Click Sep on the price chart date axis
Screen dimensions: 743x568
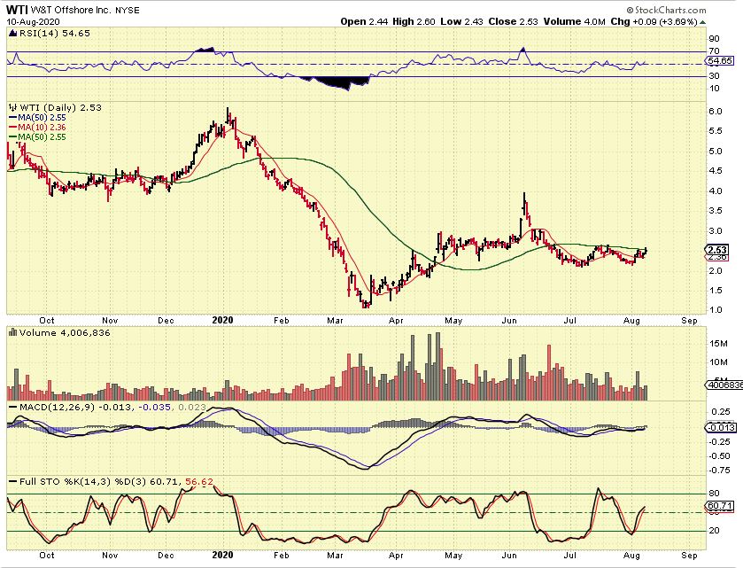tap(690, 321)
